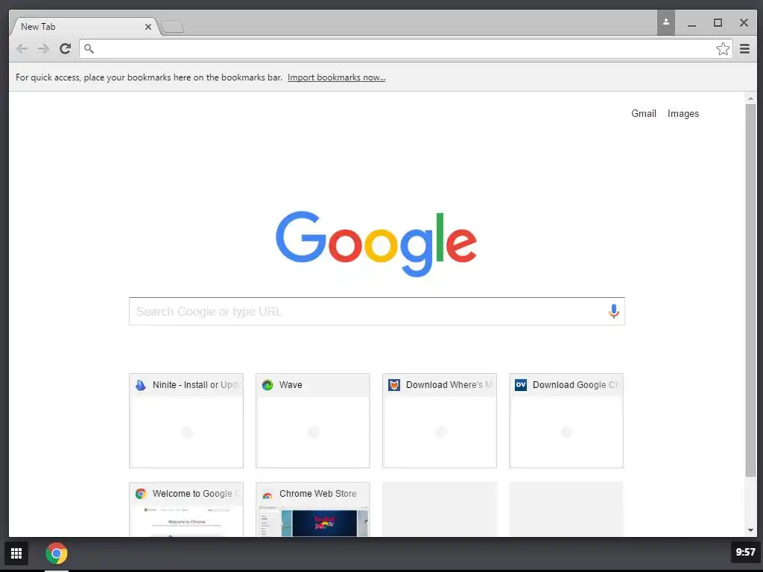This screenshot has width=763, height=572.
Task: Click the scrollbar up arrow
Action: pos(750,98)
